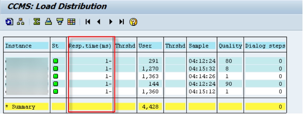The height and width of the screenshot is (117, 306).
Task: Select the User column header
Action: coord(150,46)
